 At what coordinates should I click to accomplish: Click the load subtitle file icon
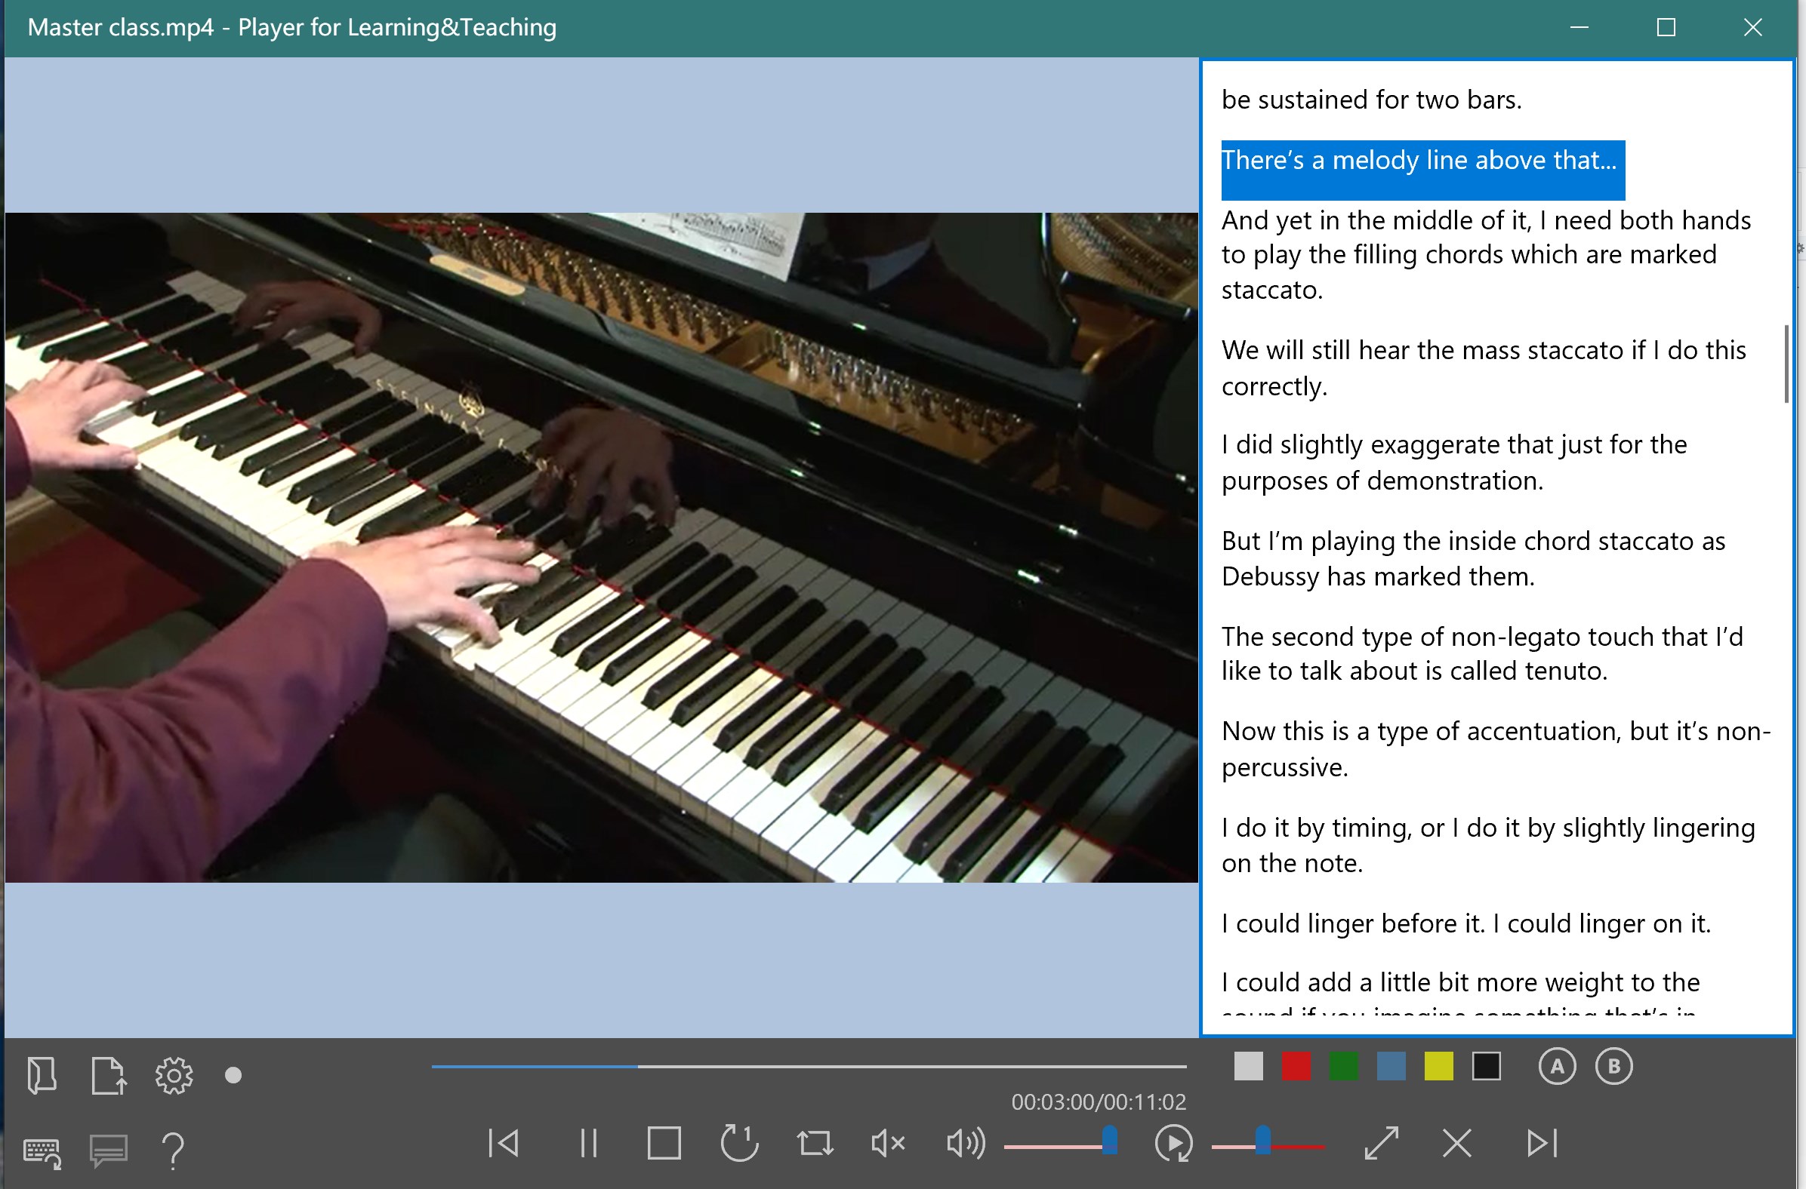coord(108,1074)
